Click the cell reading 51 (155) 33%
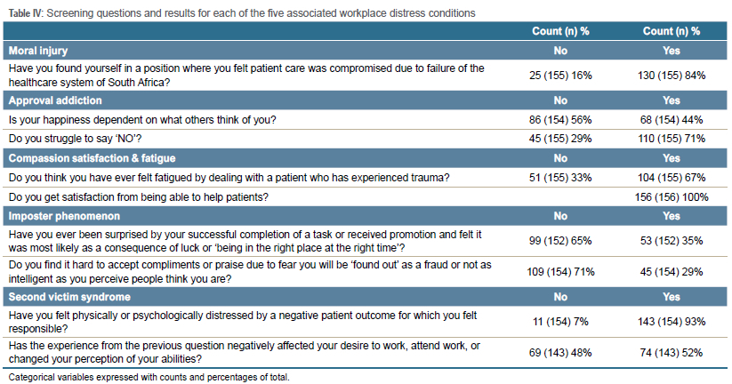732x384 pixels. click(x=561, y=177)
